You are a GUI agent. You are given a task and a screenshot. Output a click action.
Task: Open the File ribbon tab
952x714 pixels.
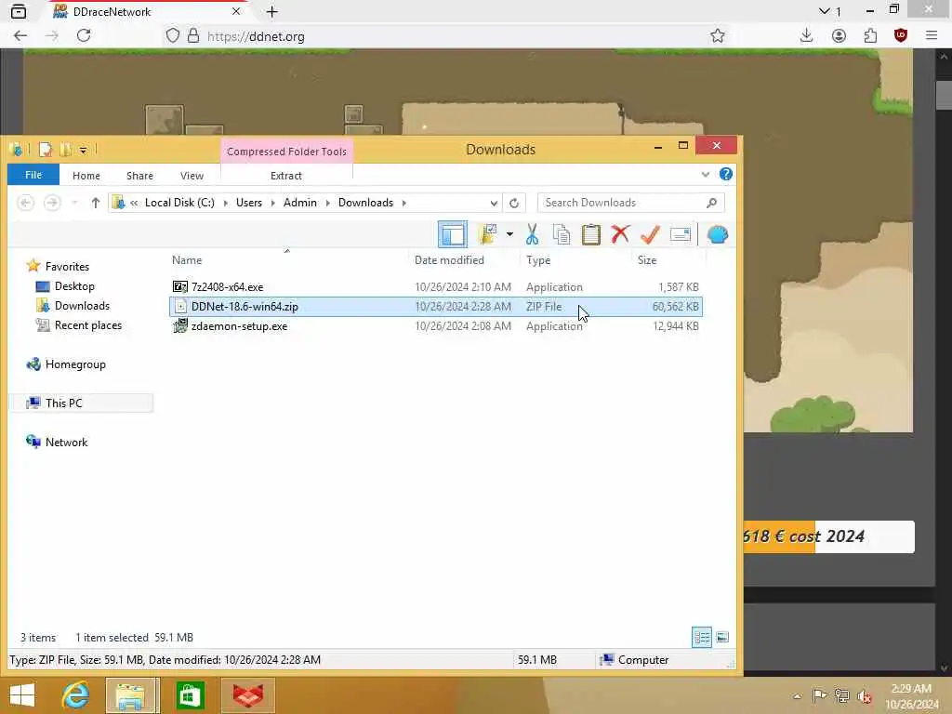point(33,175)
